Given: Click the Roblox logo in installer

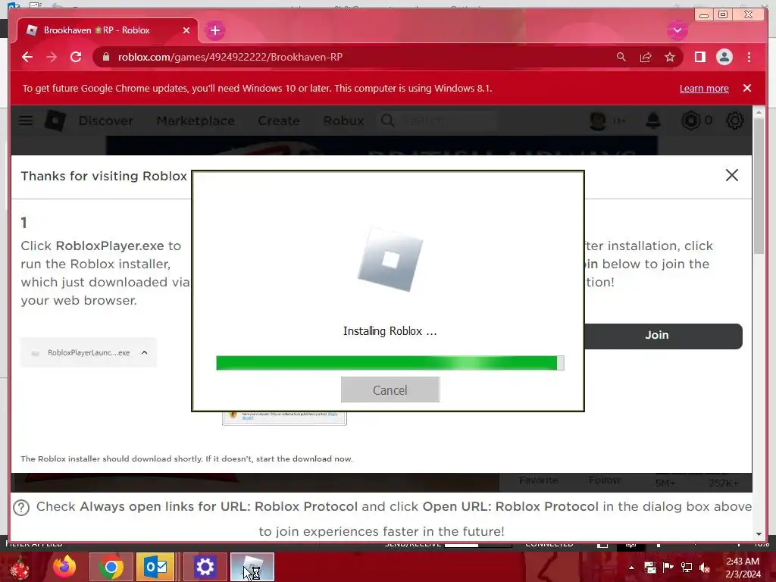Looking at the screenshot, I should [390, 259].
